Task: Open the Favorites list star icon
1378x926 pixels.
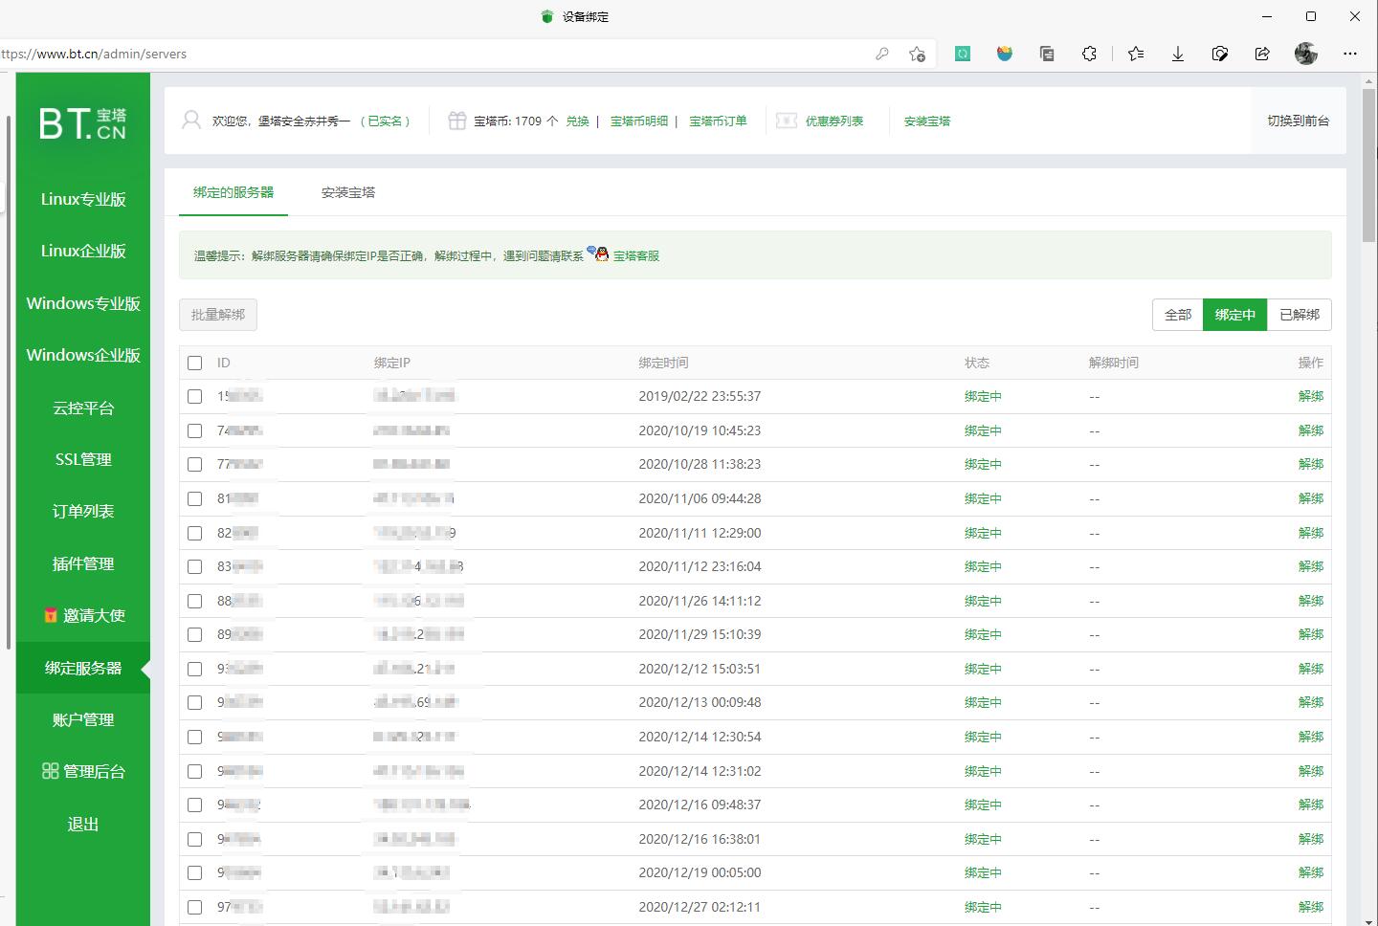Action: [x=1136, y=54]
